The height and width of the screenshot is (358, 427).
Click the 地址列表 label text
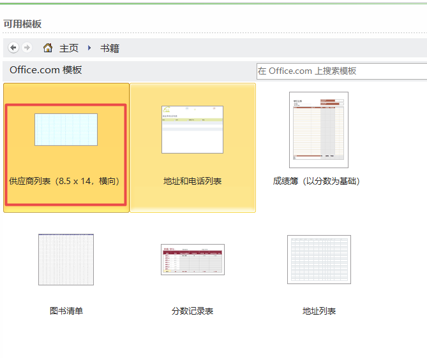pyautogui.click(x=319, y=311)
